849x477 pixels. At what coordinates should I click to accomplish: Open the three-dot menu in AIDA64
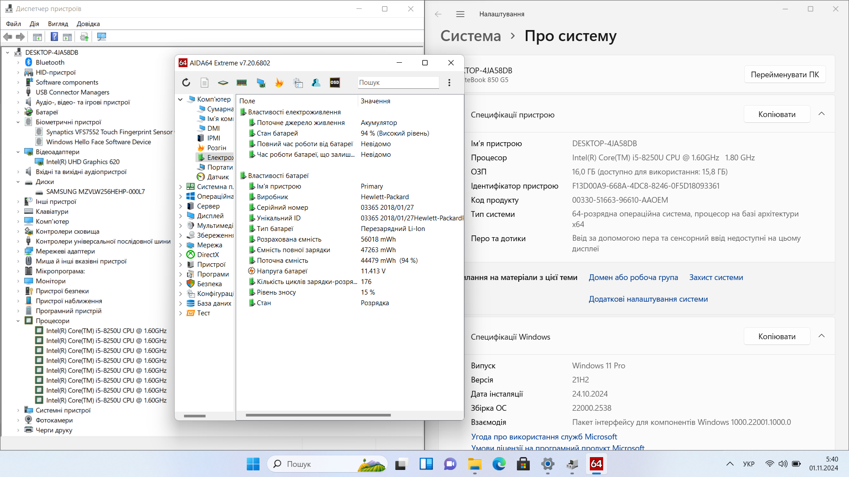[449, 83]
